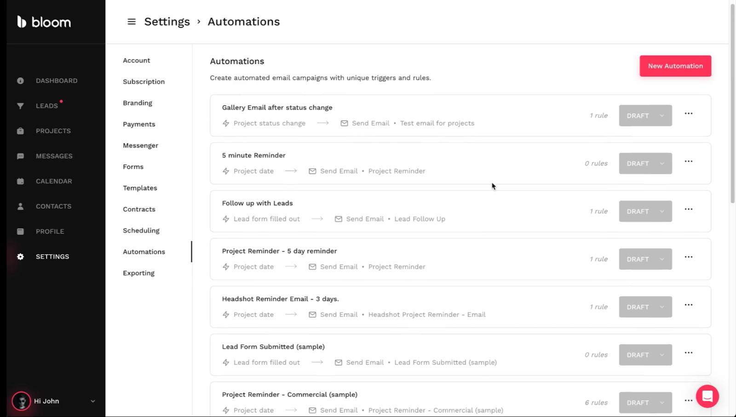Go to the Templates settings section
Image resolution: width=736 pixels, height=417 pixels.
pos(140,188)
